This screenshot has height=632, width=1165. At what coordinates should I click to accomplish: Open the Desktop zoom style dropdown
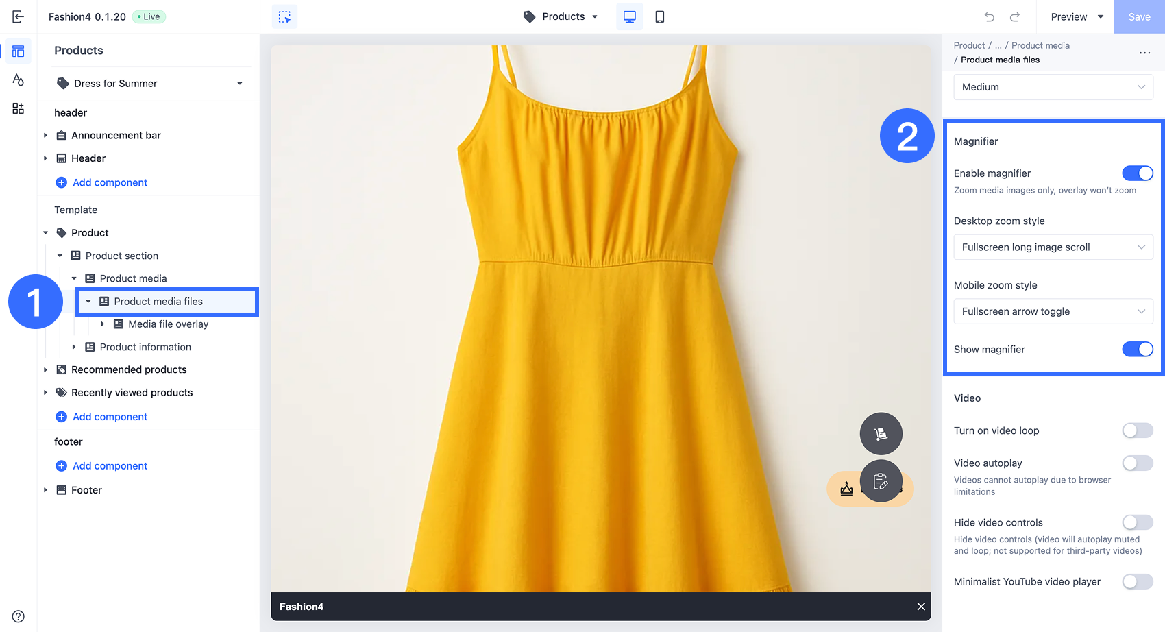pyautogui.click(x=1053, y=247)
